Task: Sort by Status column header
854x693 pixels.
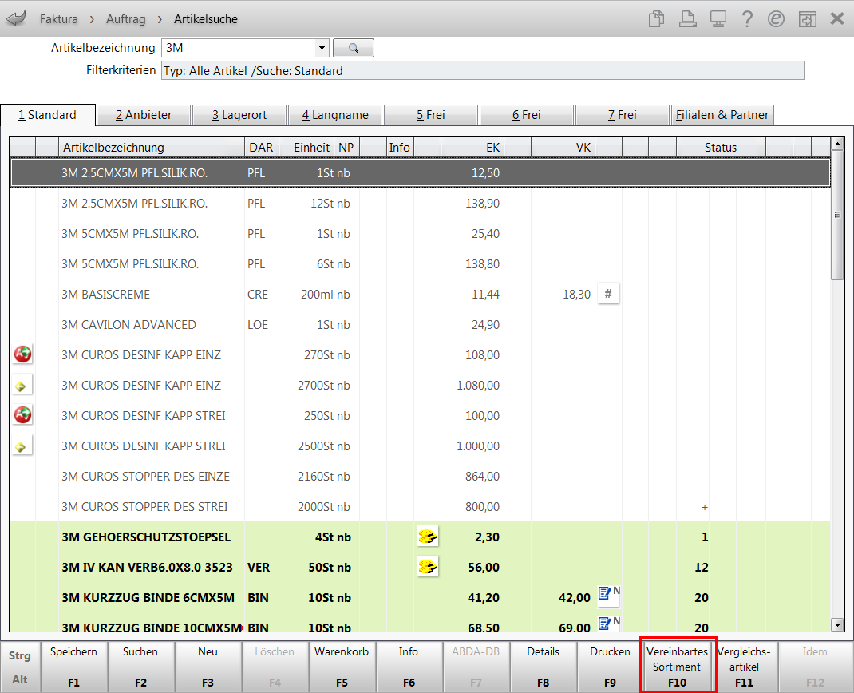Action: click(x=721, y=147)
